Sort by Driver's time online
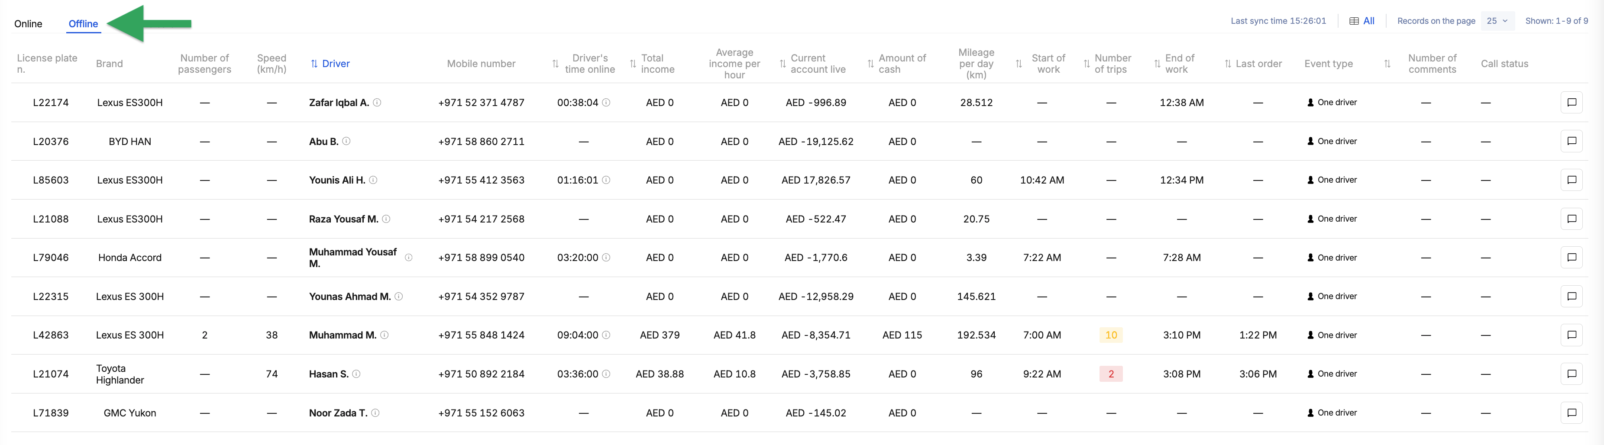Viewport: 1604px width, 445px height. click(556, 64)
